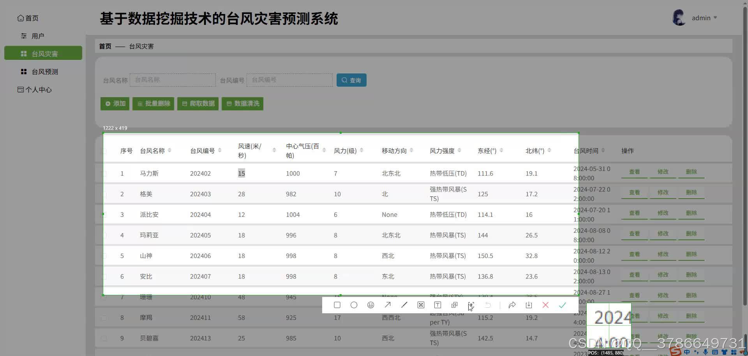The width and height of the screenshot is (748, 356).
Task: Sort the 台风时间 column
Action: [x=604, y=150]
